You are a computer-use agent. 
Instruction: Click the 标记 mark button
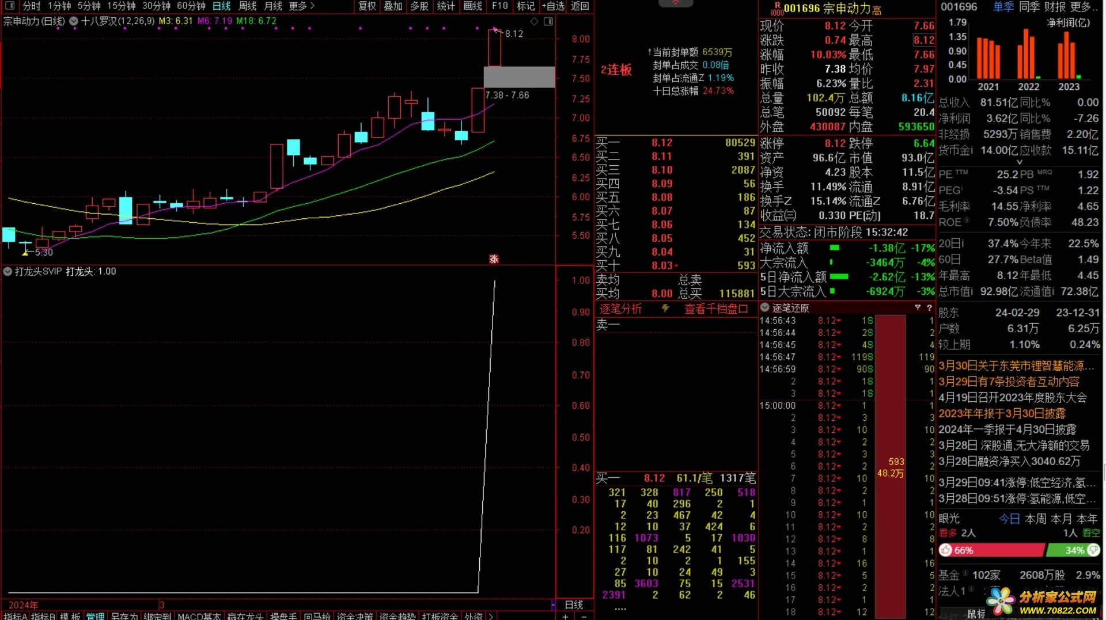pos(526,6)
